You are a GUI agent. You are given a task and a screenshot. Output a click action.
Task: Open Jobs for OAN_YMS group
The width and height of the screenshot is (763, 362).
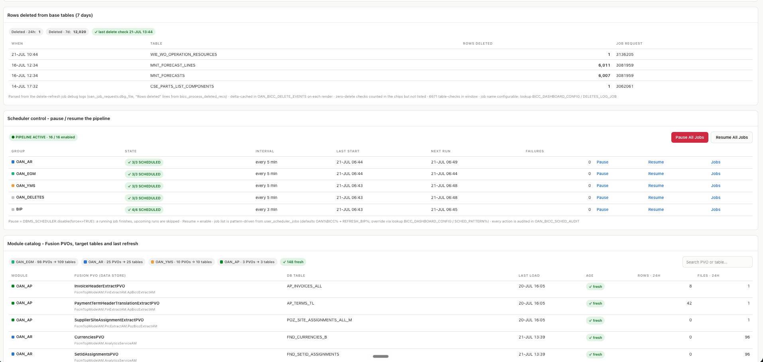716,186
